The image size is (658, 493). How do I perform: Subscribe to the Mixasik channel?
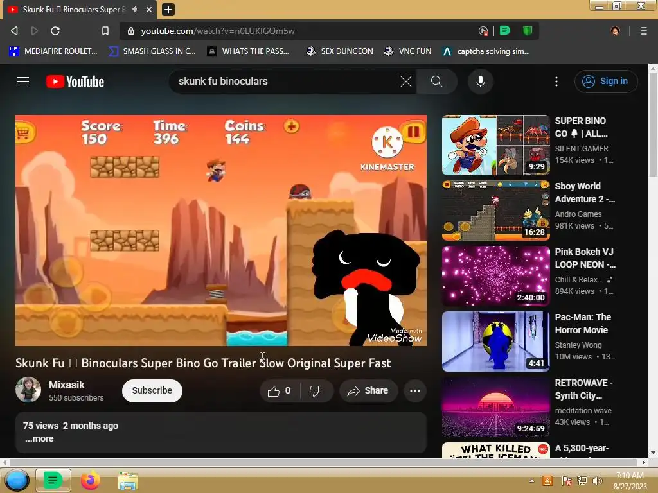click(x=152, y=391)
